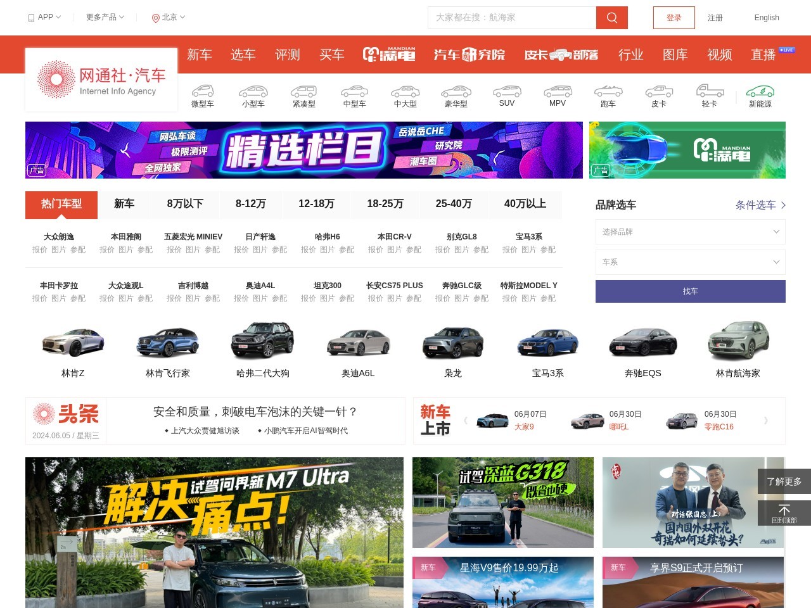This screenshot has width=811, height=608.
Task: Click the 网通社·汽车 site logo
Action: [x=101, y=79]
